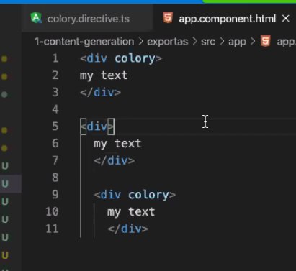Open the src breadcrumb segment
The image size is (296, 271).
coord(208,42)
